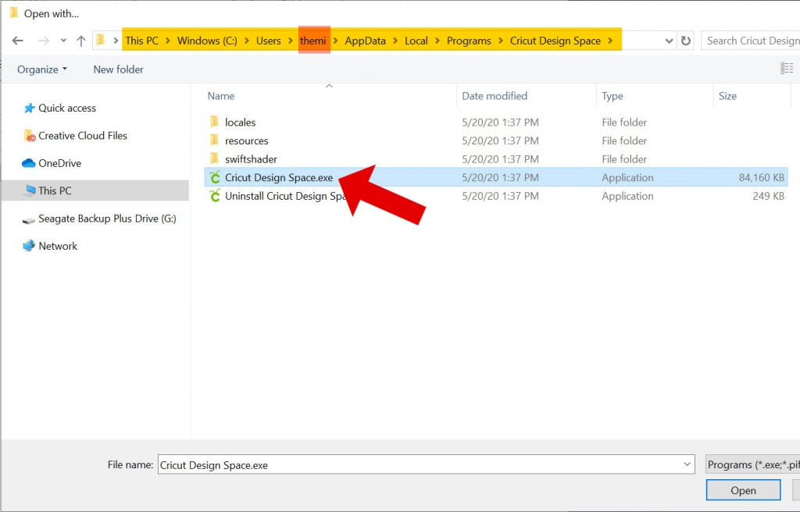The width and height of the screenshot is (800, 512).
Task: Click the 'Open with...' title folder icon
Action: (14, 12)
